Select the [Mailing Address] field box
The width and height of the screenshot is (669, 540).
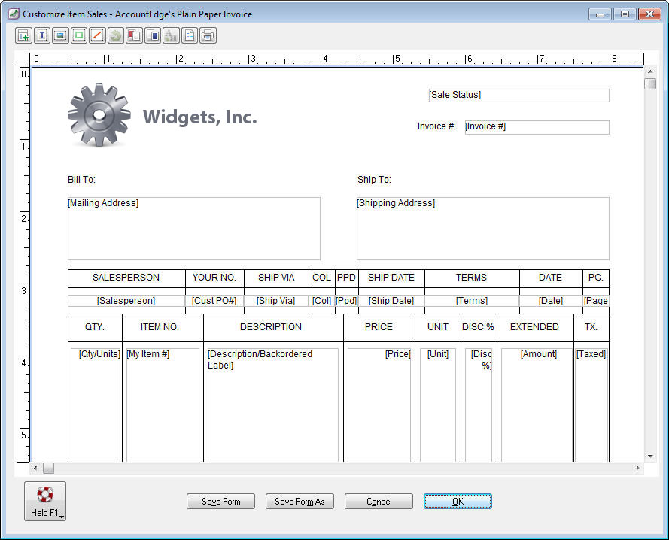point(193,228)
